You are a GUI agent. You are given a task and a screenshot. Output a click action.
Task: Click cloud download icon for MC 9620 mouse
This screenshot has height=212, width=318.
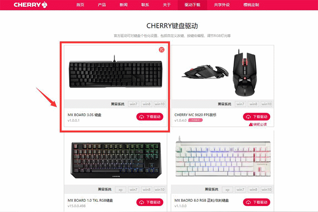pyautogui.click(x=248, y=117)
